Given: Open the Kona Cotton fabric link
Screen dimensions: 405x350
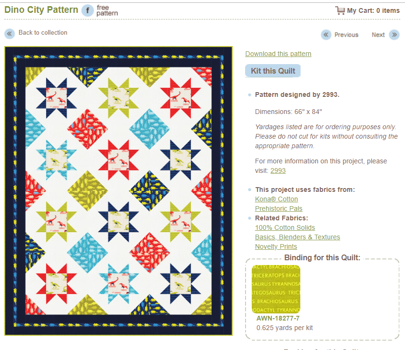Looking at the screenshot, I should (276, 199).
